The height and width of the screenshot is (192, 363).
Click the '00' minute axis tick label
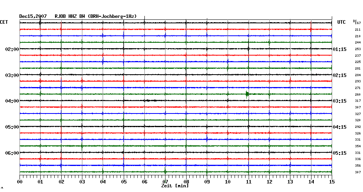20,182
